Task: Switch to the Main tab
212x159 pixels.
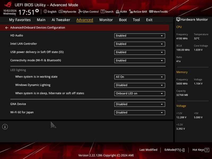Action: tap(41, 20)
